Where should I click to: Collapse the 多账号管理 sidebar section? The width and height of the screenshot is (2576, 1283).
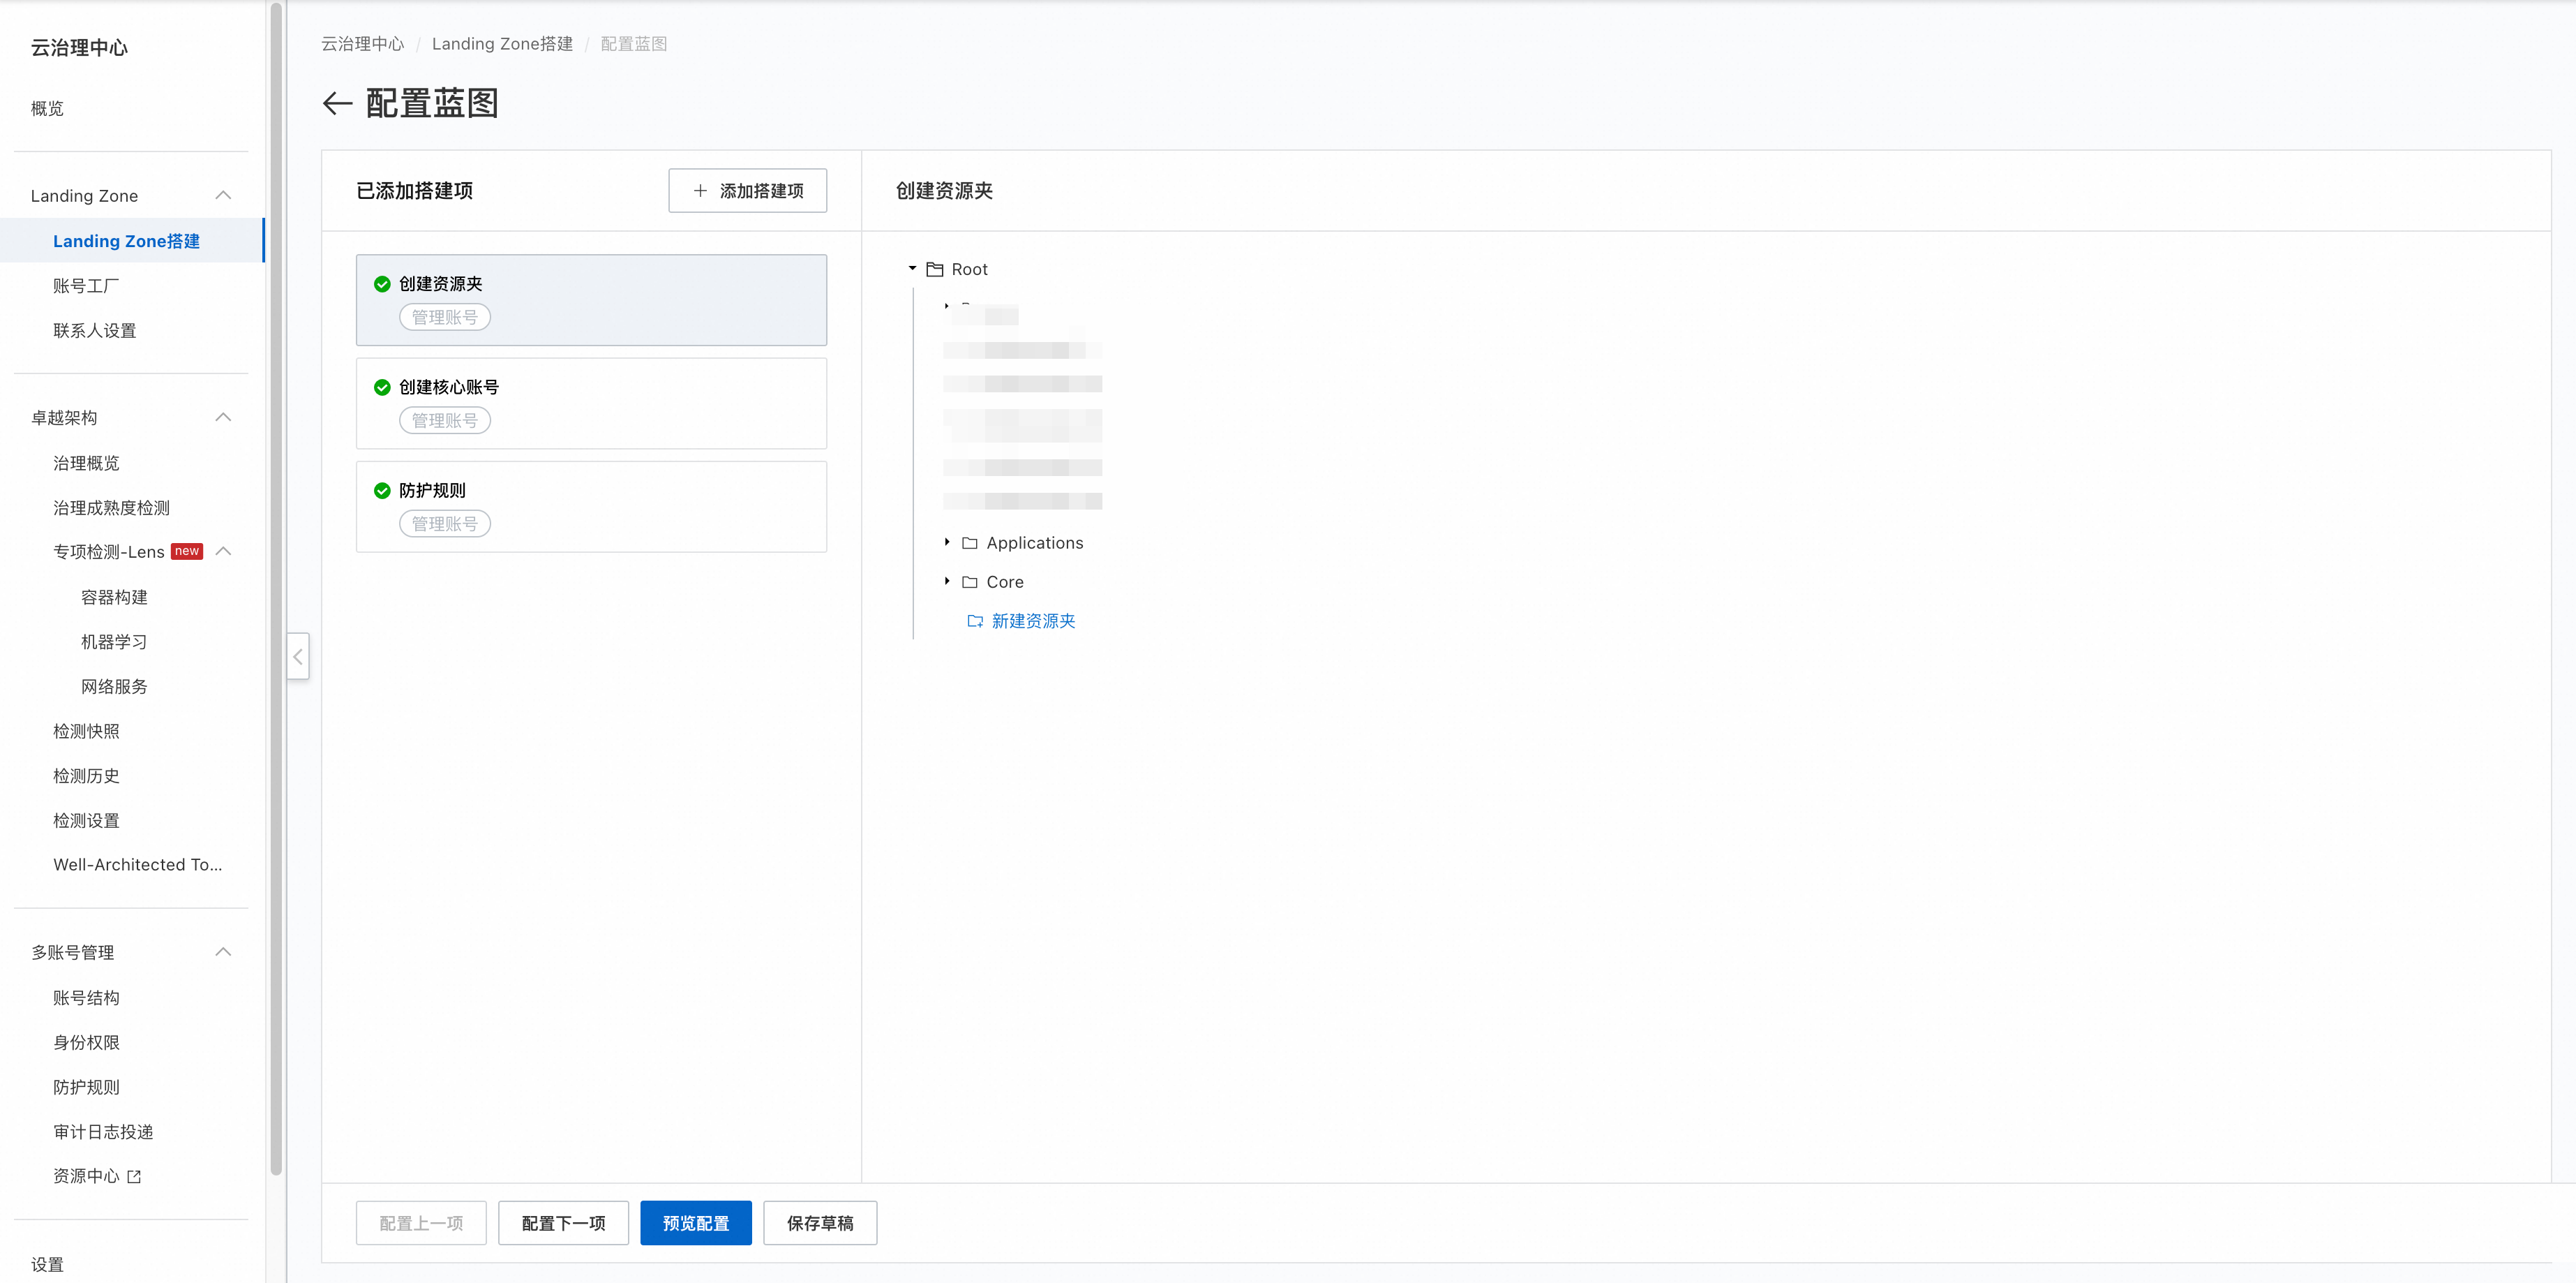[223, 951]
